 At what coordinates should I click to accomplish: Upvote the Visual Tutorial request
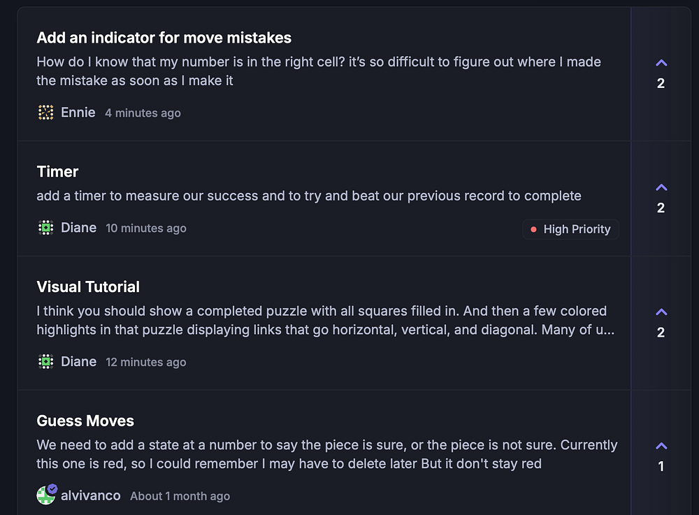[661, 312]
